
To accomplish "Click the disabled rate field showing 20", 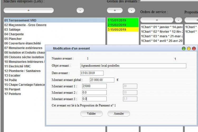I will 130,86.
